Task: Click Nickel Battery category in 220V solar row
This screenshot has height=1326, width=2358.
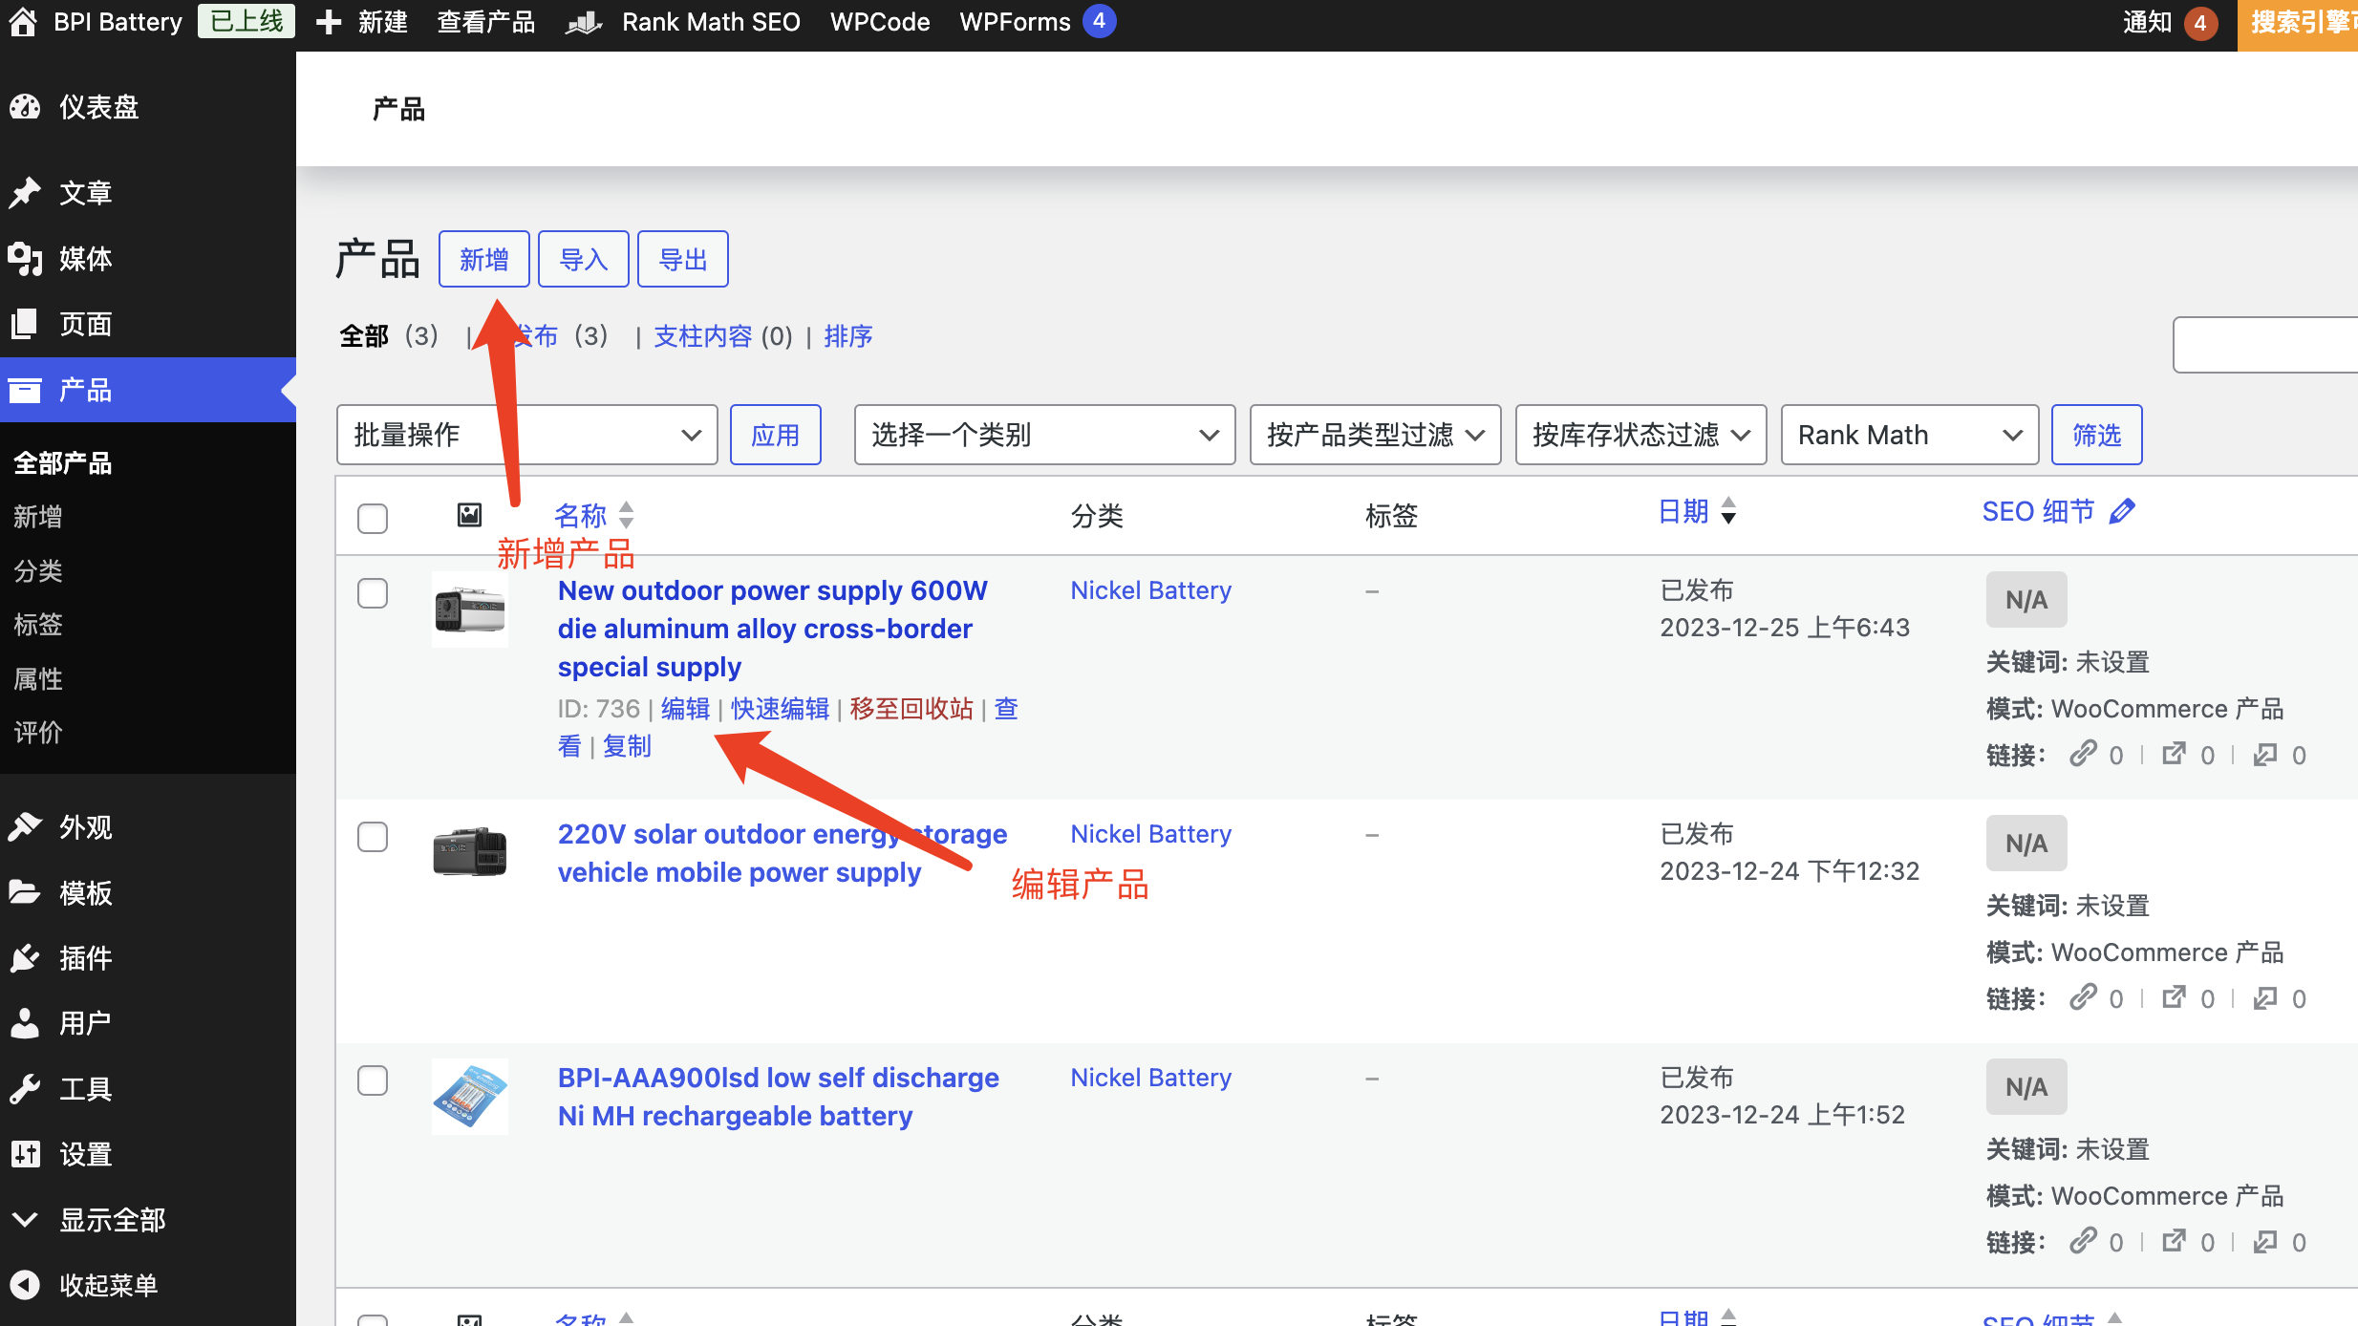Action: [x=1150, y=834]
